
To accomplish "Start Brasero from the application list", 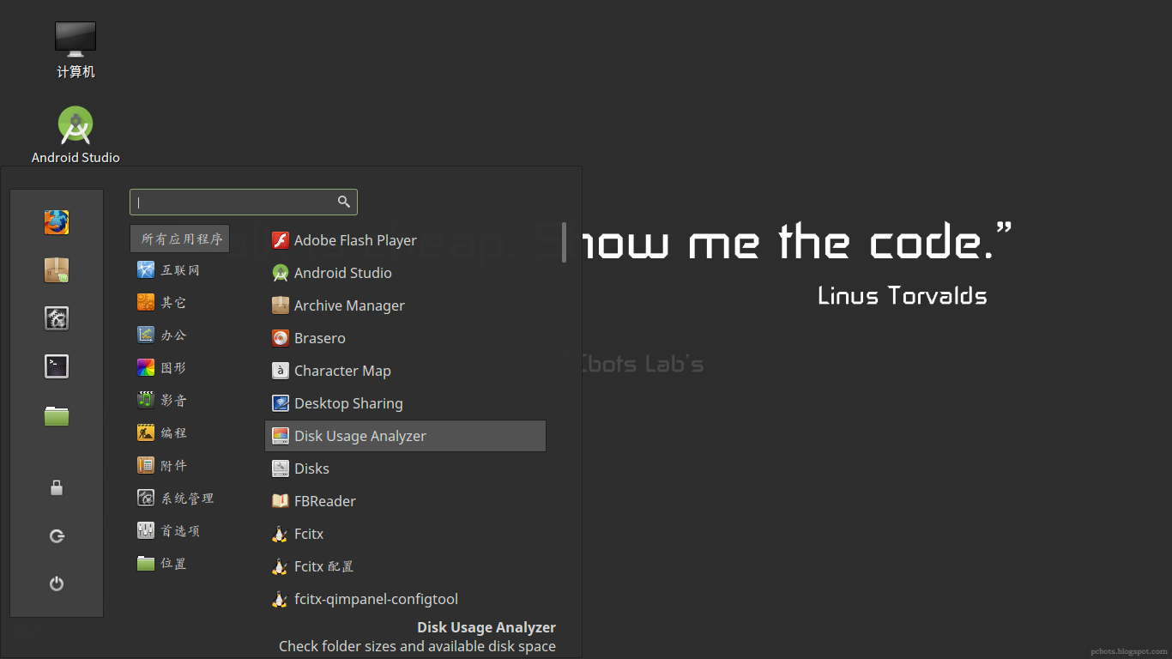I will point(319,338).
